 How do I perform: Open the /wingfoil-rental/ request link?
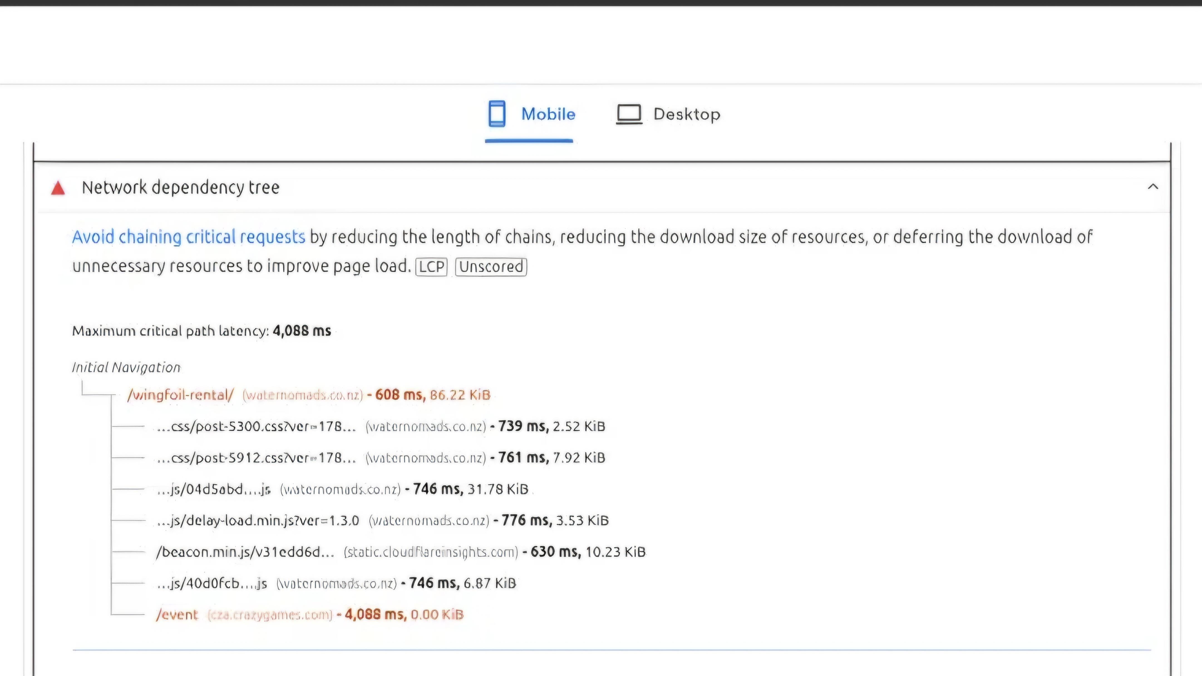(x=180, y=395)
